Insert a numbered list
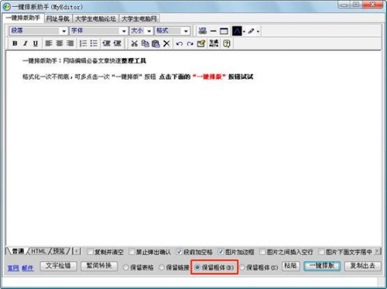Image resolution: width=387 pixels, height=289 pixels. (x=83, y=43)
